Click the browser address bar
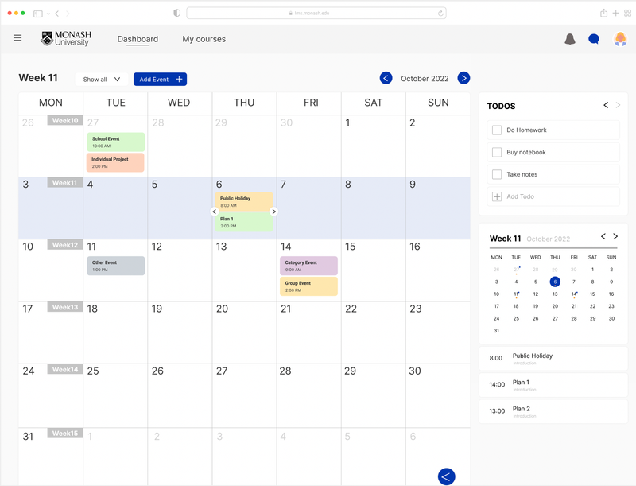The width and height of the screenshot is (636, 486). click(x=316, y=13)
